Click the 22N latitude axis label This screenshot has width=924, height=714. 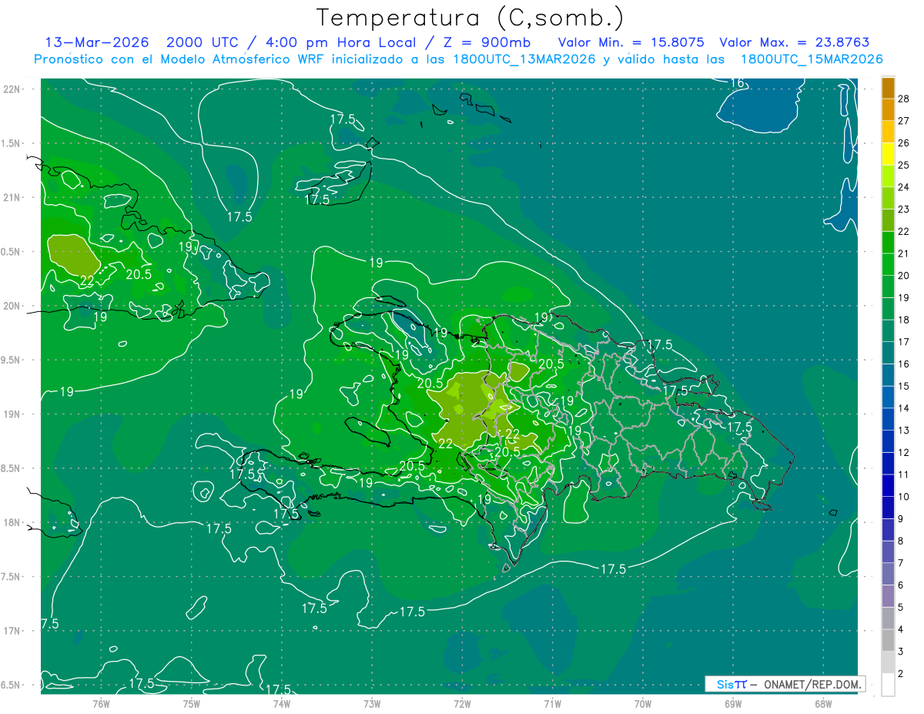(x=13, y=89)
